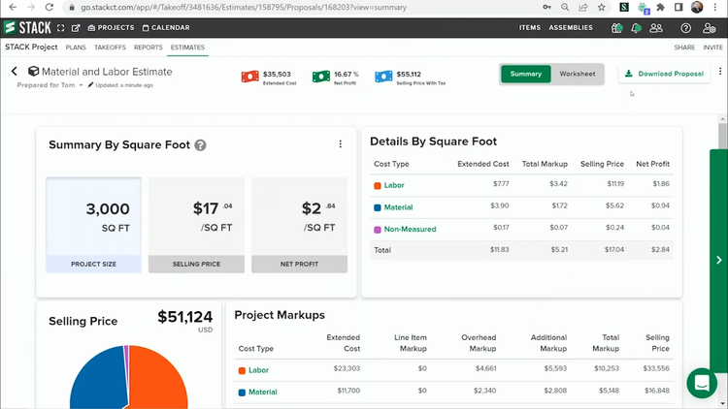Open ITEMS in top navigation

coord(530,28)
